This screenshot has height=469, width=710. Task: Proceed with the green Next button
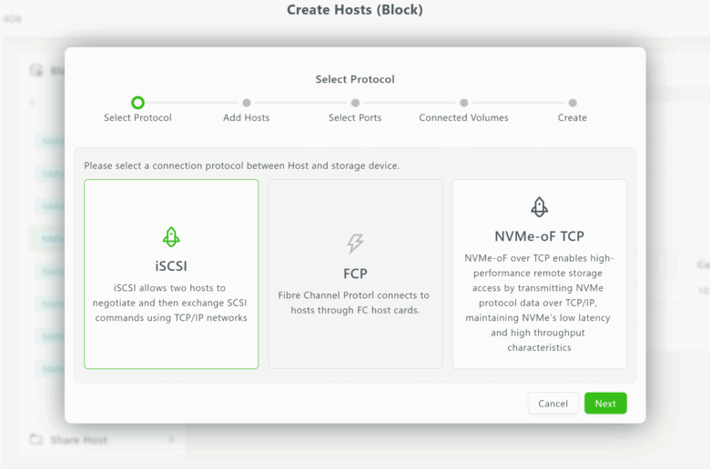pyautogui.click(x=605, y=404)
